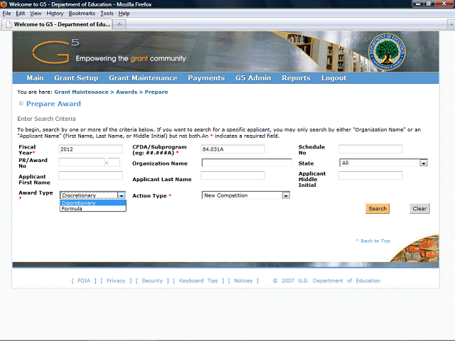Open Grant Setup navigation item

pos(76,78)
